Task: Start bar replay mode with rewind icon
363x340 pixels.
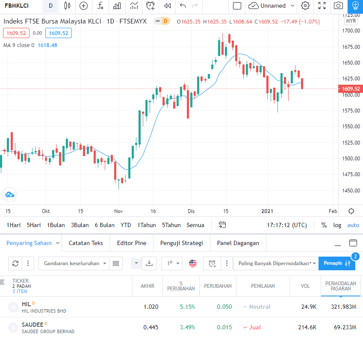Action: tap(168, 6)
